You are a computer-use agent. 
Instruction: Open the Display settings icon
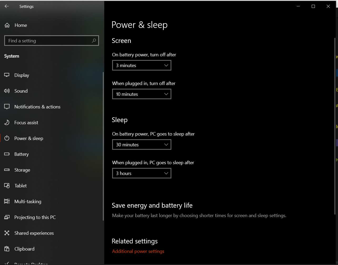coord(6,75)
